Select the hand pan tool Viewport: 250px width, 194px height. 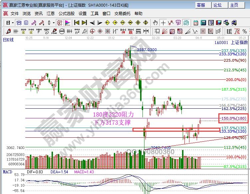(x=155, y=23)
